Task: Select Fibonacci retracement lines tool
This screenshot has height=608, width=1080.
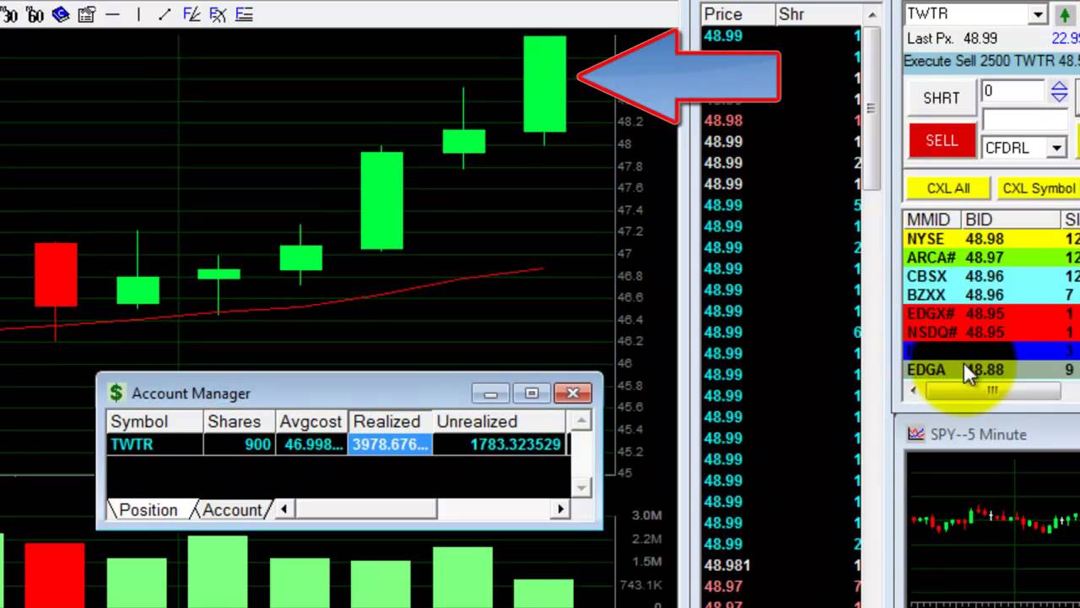Action: (244, 14)
